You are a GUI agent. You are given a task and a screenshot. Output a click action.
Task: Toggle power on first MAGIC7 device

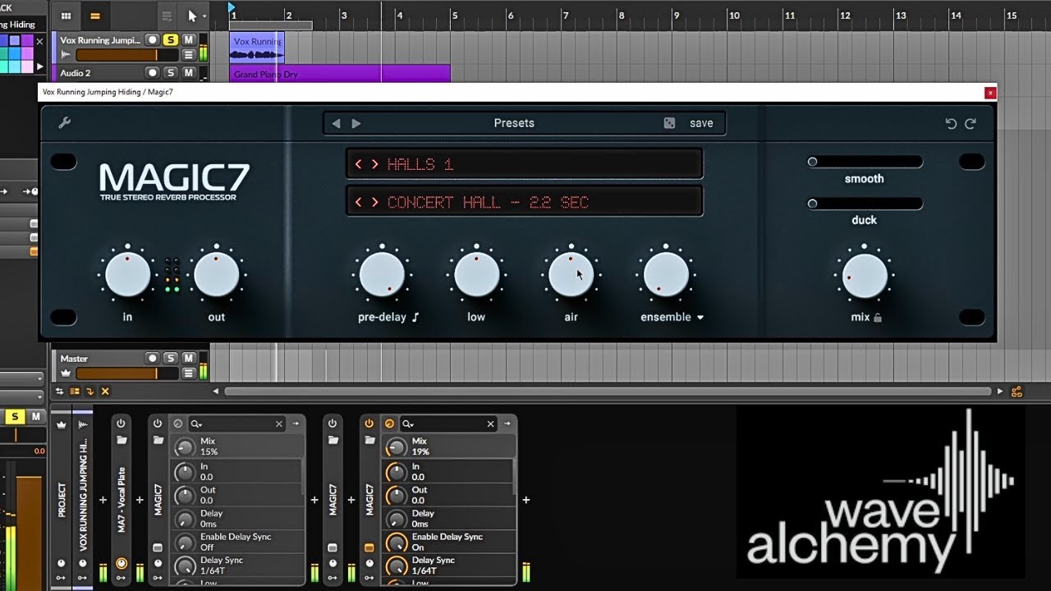click(158, 424)
